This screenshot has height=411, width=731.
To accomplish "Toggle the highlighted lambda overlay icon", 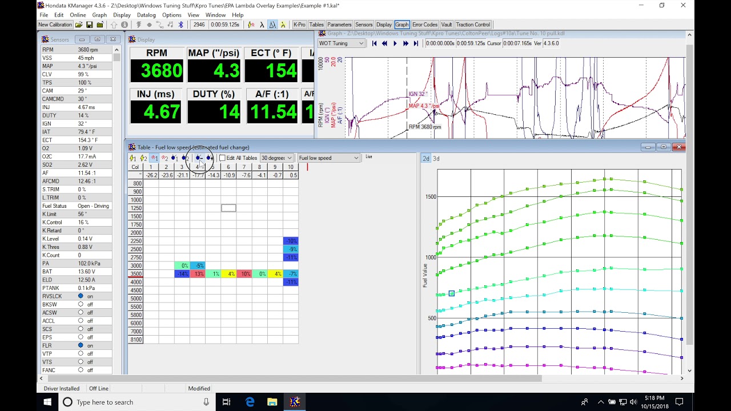I will pyautogui.click(x=272, y=25).
